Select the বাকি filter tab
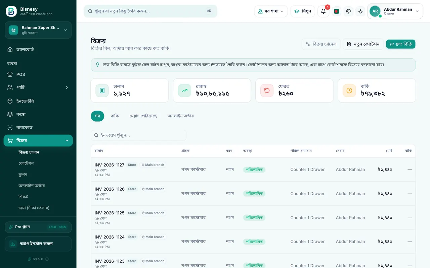This screenshot has width=430, height=268. 115,116
